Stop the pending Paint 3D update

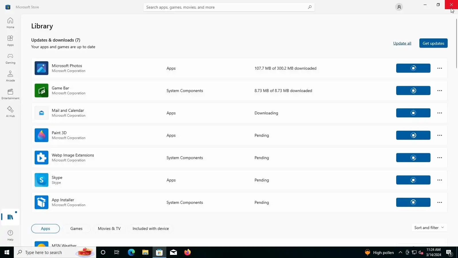pyautogui.click(x=413, y=135)
